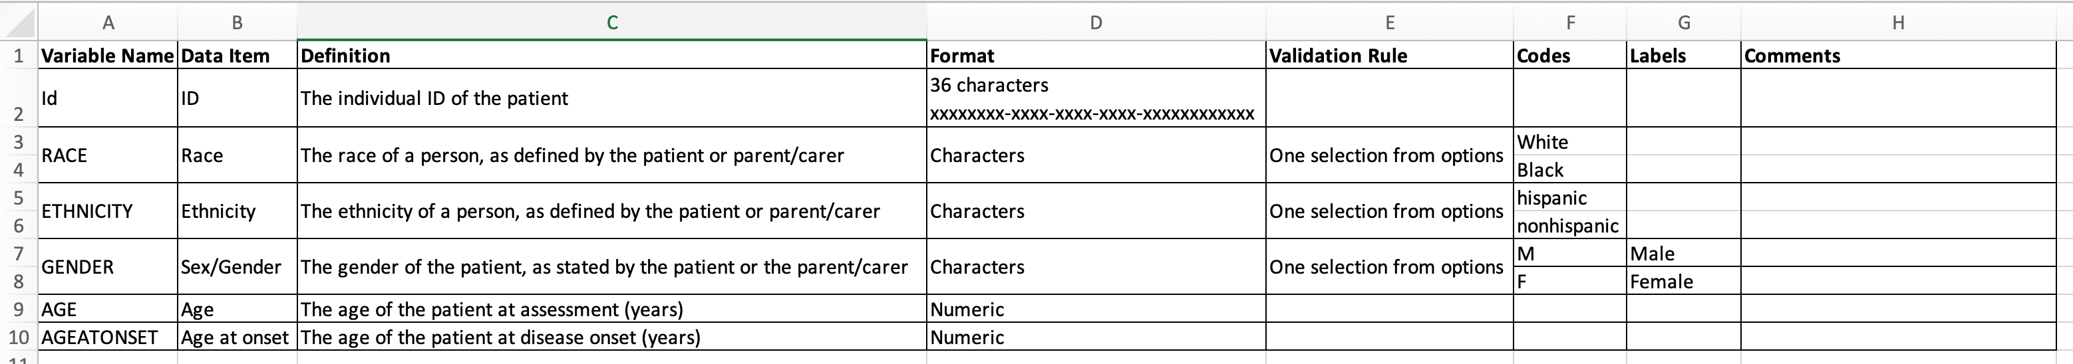Select column F header
Screen dimensions: 2073x364
[x=1570, y=23]
